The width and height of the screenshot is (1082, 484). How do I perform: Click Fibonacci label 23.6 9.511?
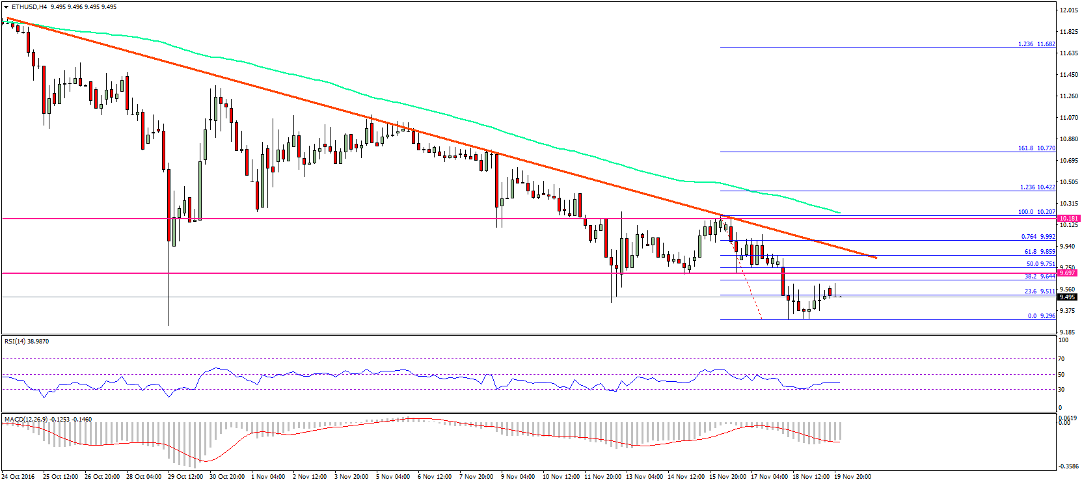(1040, 291)
